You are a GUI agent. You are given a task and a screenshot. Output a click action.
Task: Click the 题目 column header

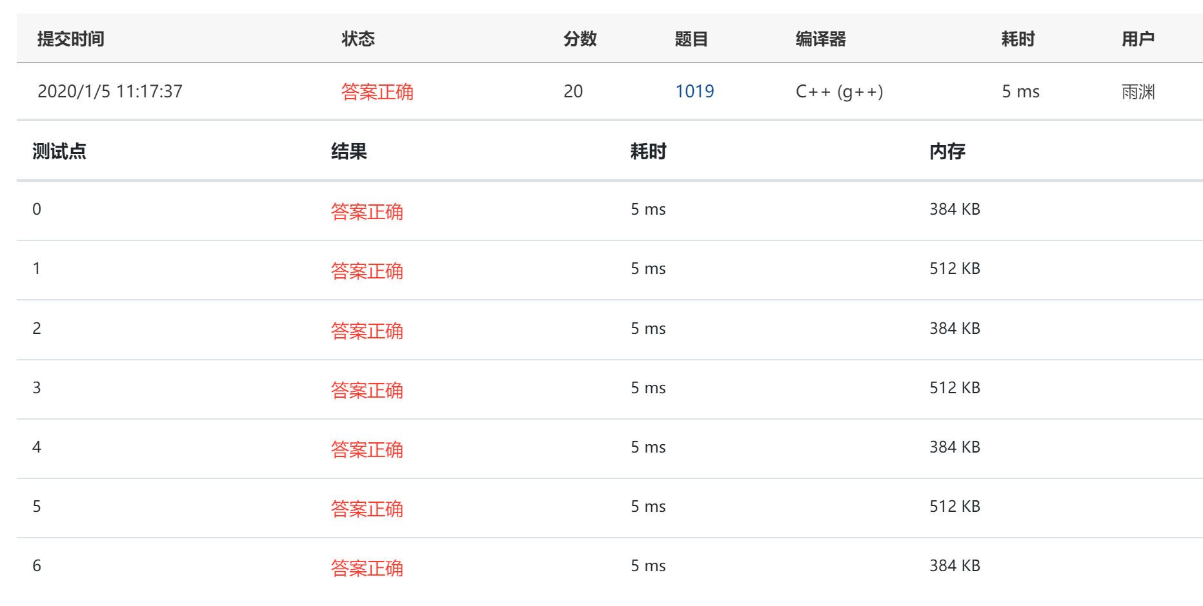[x=690, y=39]
